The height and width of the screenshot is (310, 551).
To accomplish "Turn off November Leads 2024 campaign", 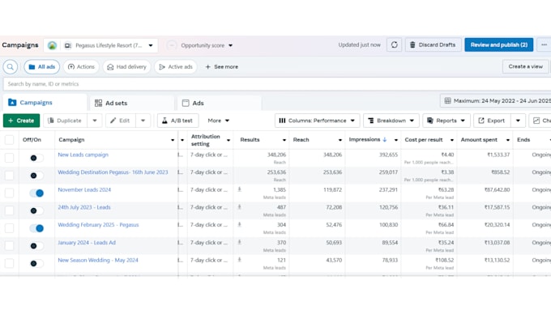I will pos(36,193).
